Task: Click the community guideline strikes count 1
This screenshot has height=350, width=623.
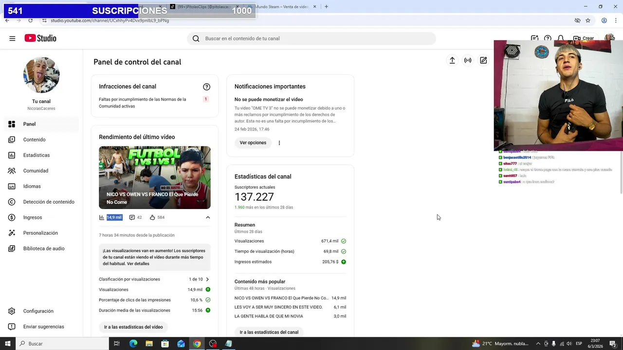Action: pyautogui.click(x=205, y=99)
